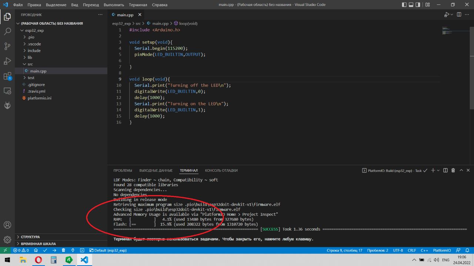Screen dimensions: 474x266
Task: Switch to the ВЫХОДНЫЕ ДАННЫЕ tab
Action: click(x=156, y=170)
